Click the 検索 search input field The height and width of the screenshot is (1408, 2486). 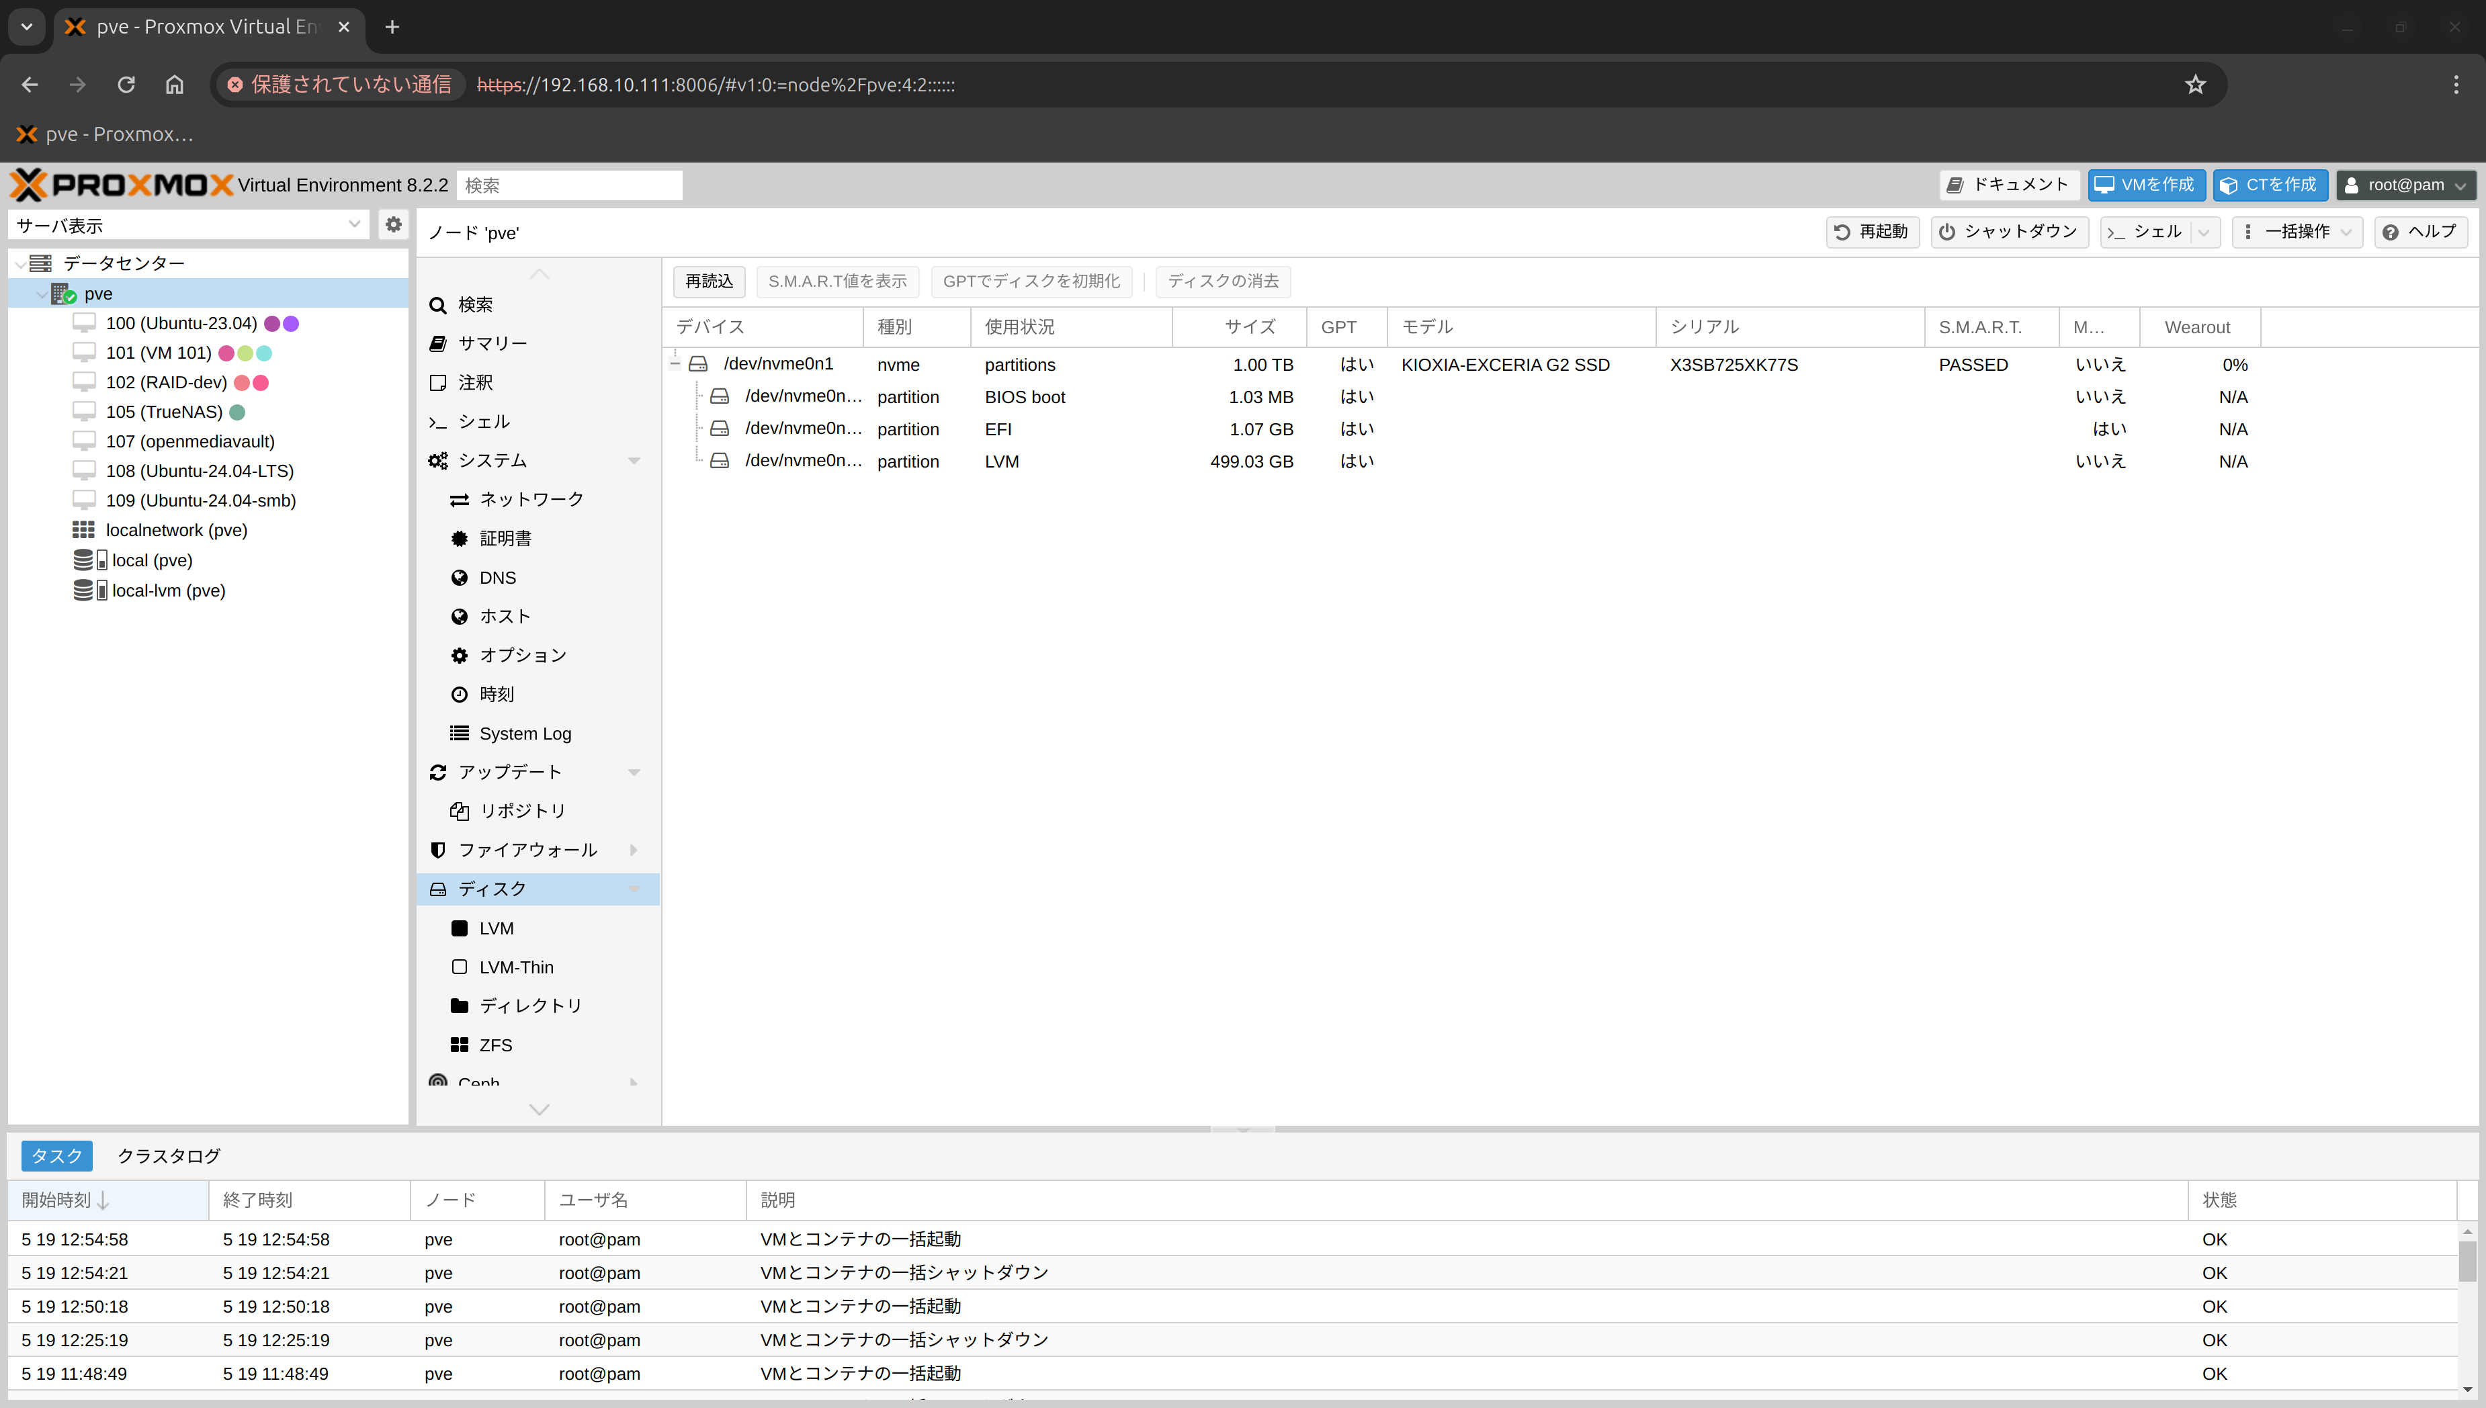tap(568, 185)
